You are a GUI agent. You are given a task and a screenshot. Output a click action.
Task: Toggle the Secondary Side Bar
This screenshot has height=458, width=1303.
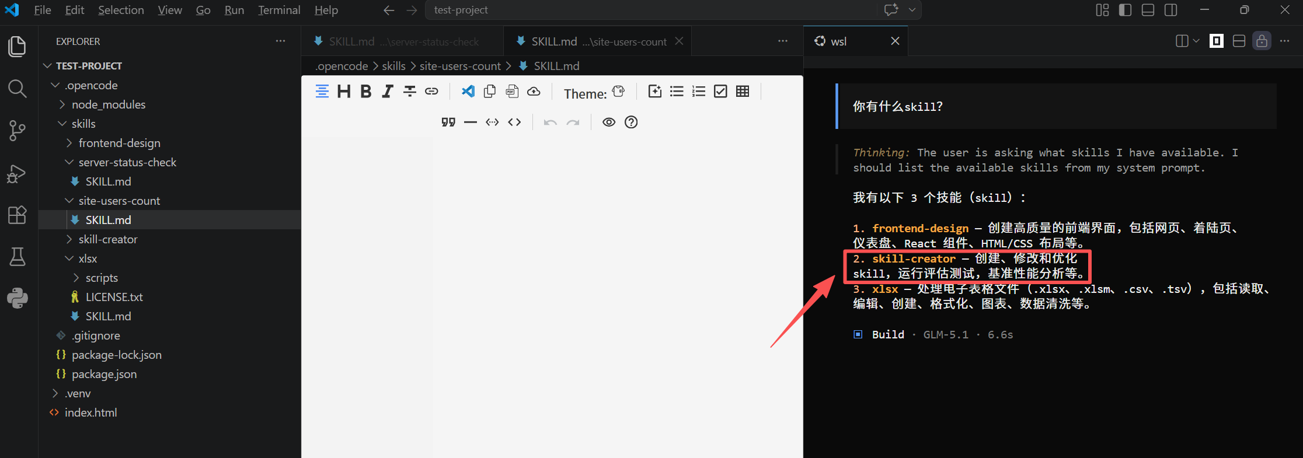coord(1170,10)
